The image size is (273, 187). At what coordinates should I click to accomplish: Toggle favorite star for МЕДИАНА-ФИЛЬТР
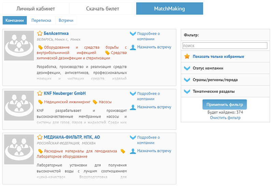pos(40,137)
